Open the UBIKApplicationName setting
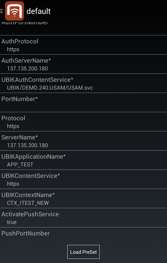This screenshot has height=263, width=167. 83,160
